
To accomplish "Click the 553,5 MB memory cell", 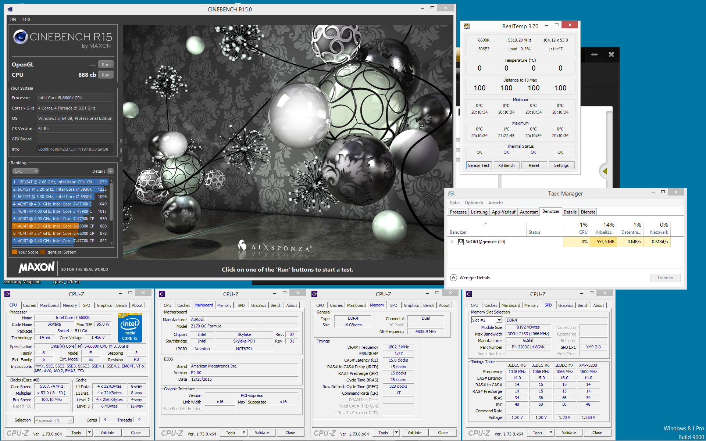I will (x=603, y=242).
